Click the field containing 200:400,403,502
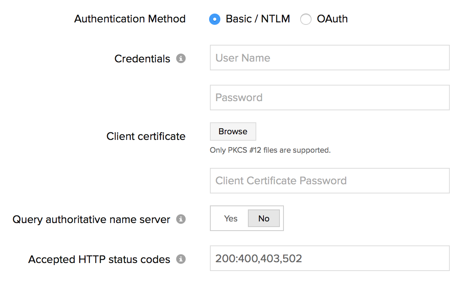 329,259
